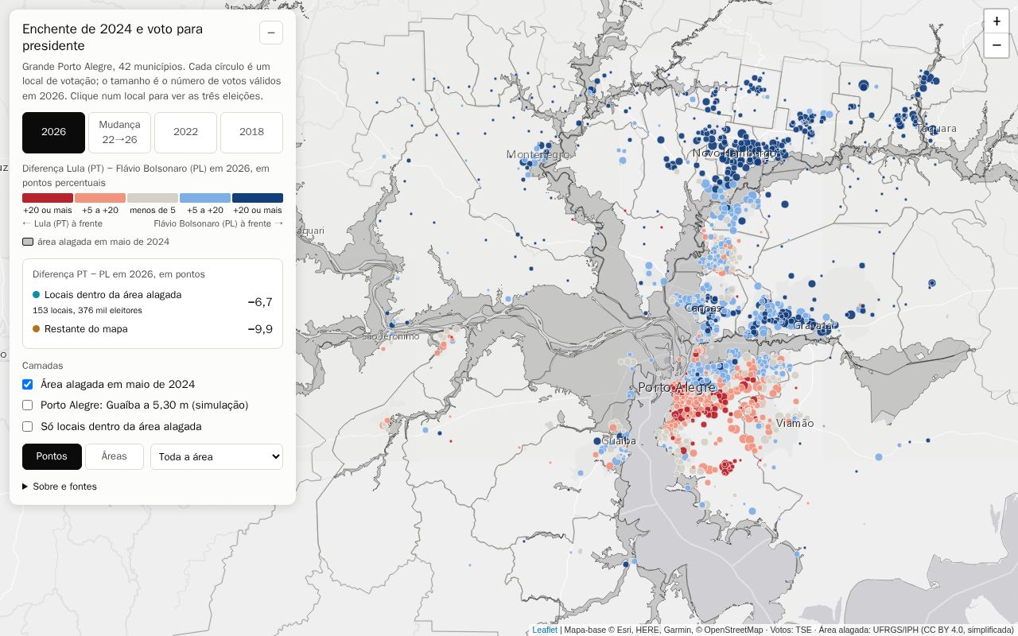The width and height of the screenshot is (1018, 636).
Task: Switch to Mudança 22→26 tab
Action: tap(119, 132)
